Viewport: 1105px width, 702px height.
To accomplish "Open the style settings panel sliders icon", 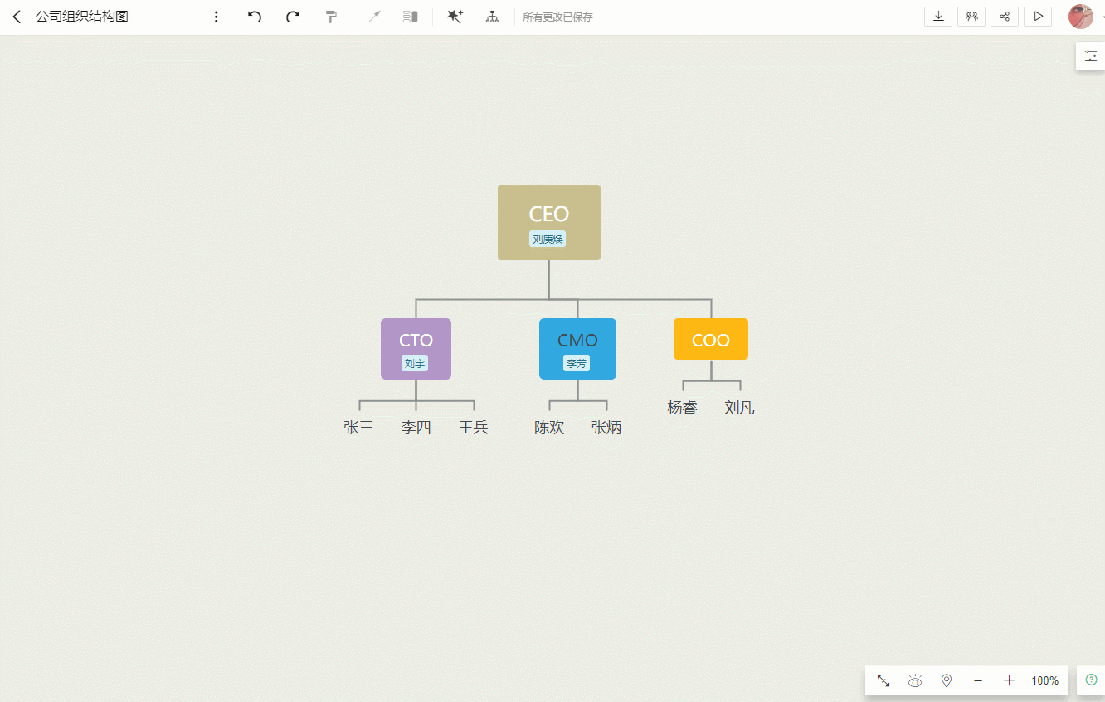I will (1091, 56).
